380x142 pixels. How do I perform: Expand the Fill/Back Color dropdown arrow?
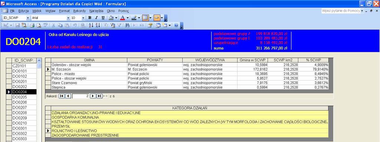click(116, 18)
